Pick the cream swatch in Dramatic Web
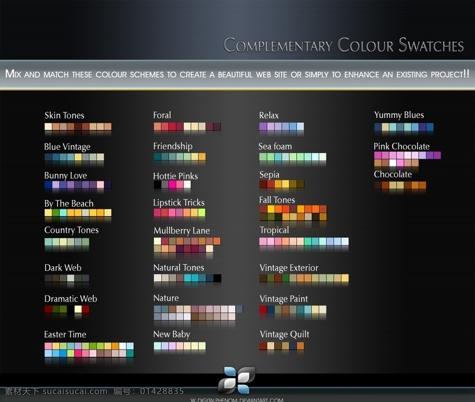Viewport: 475px width, 402px height. pyautogui.click(x=78, y=309)
